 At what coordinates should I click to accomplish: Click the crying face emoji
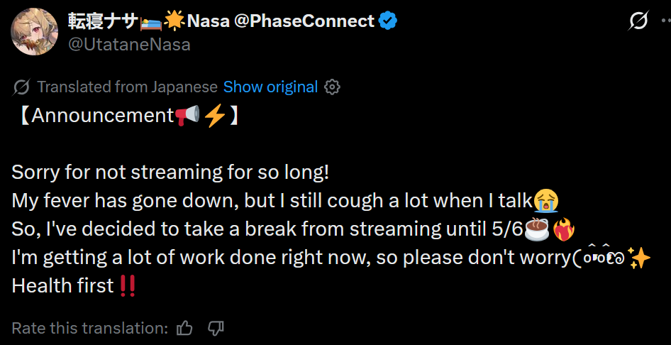pos(545,201)
